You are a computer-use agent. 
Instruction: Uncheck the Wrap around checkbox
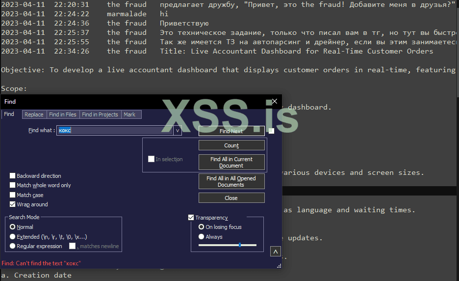tap(12, 204)
